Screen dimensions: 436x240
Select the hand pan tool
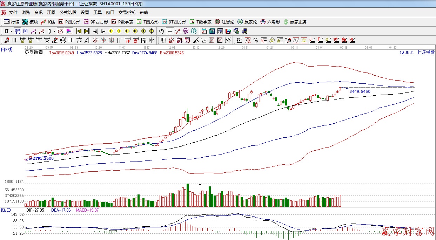[161, 31]
